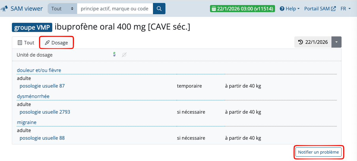Click the capsule icon beside Unité de dosage
357x161 pixels.
tap(114, 54)
